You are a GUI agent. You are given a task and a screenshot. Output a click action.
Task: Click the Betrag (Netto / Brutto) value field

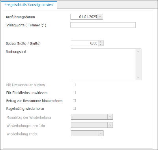coord(85,43)
